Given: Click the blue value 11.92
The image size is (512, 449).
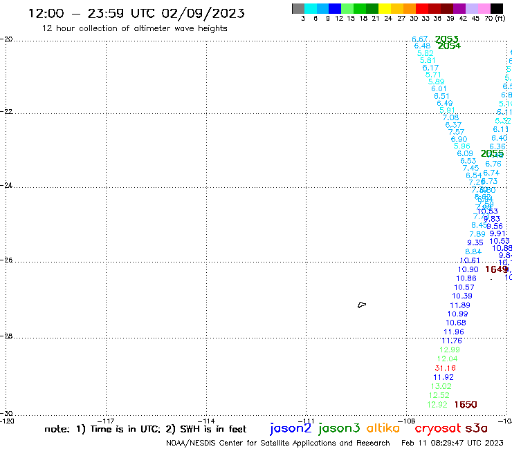Looking at the screenshot, I should [x=444, y=377].
